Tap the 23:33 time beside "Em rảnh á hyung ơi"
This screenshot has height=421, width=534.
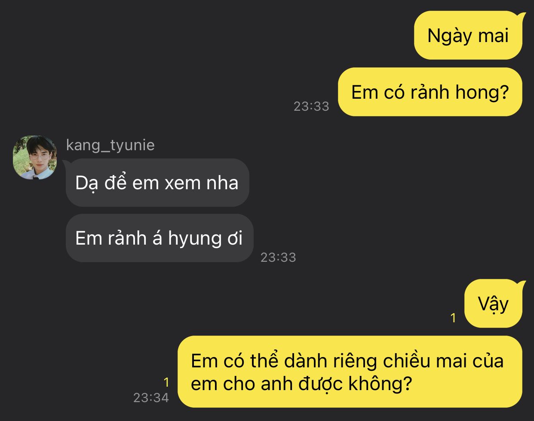[278, 257]
